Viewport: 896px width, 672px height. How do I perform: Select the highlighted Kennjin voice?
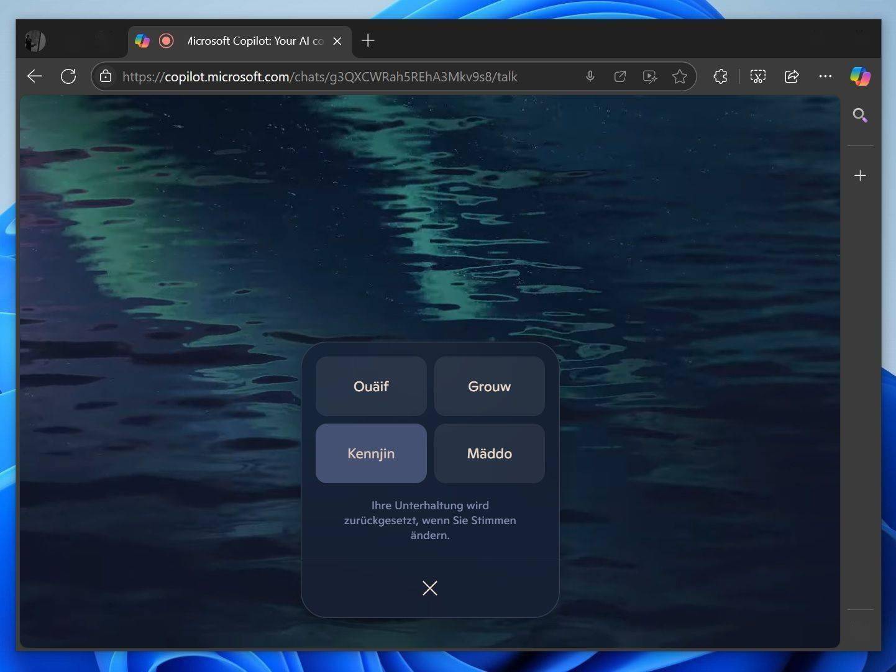pyautogui.click(x=371, y=453)
